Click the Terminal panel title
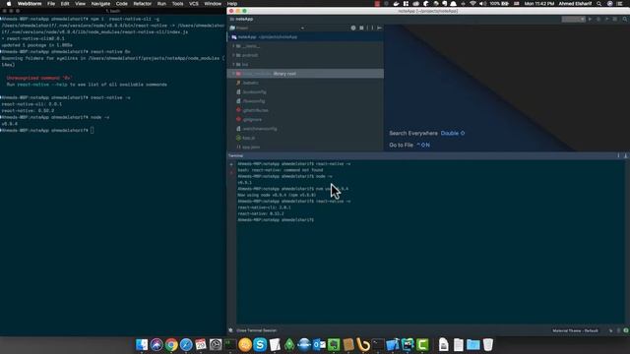 tap(236, 155)
